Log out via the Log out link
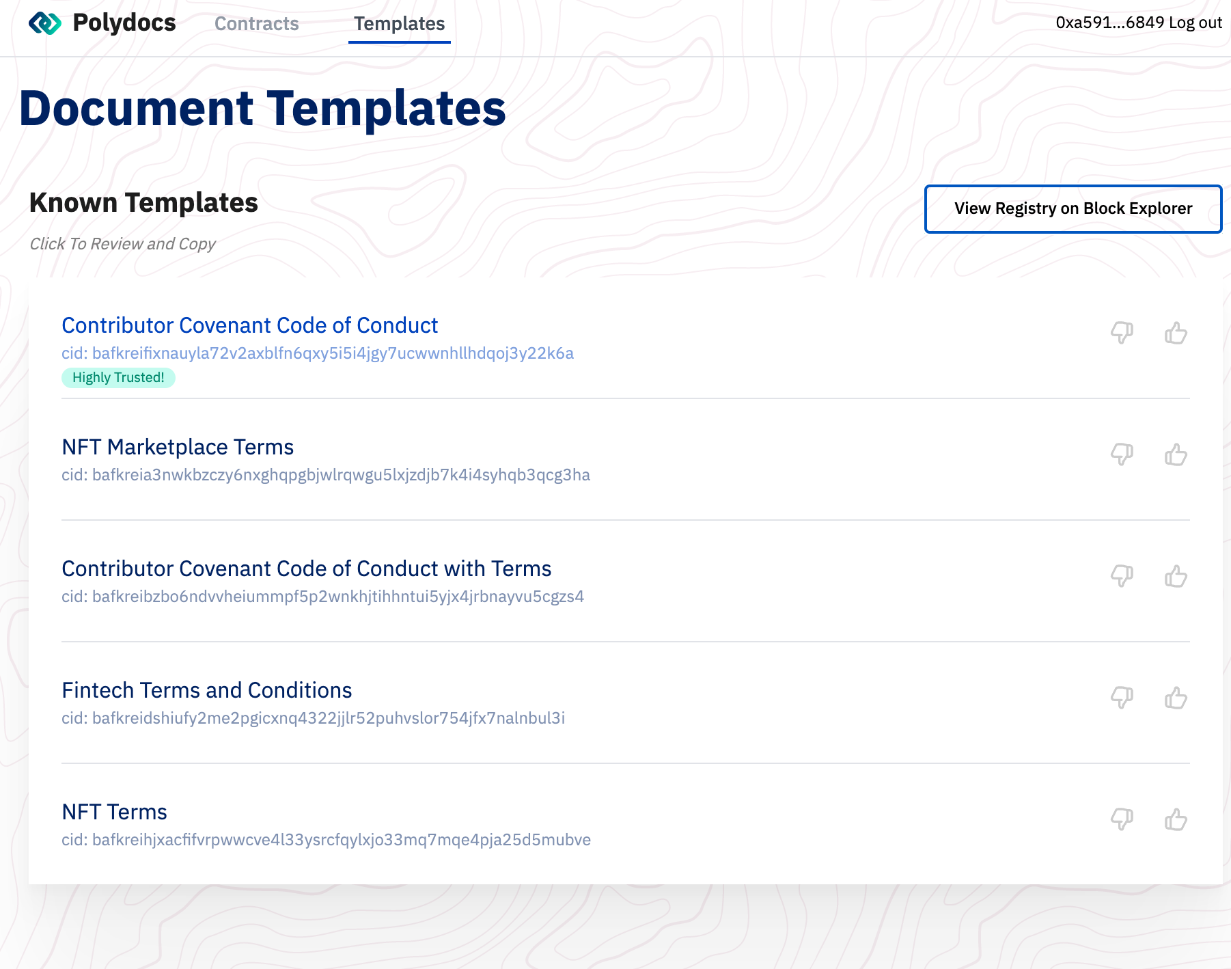The height and width of the screenshot is (969, 1231). 1195,23
